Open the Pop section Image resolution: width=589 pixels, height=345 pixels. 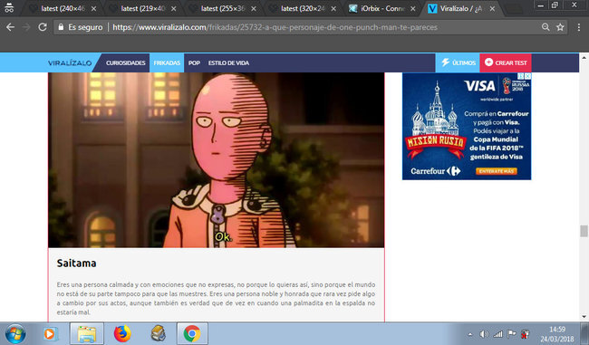point(194,63)
